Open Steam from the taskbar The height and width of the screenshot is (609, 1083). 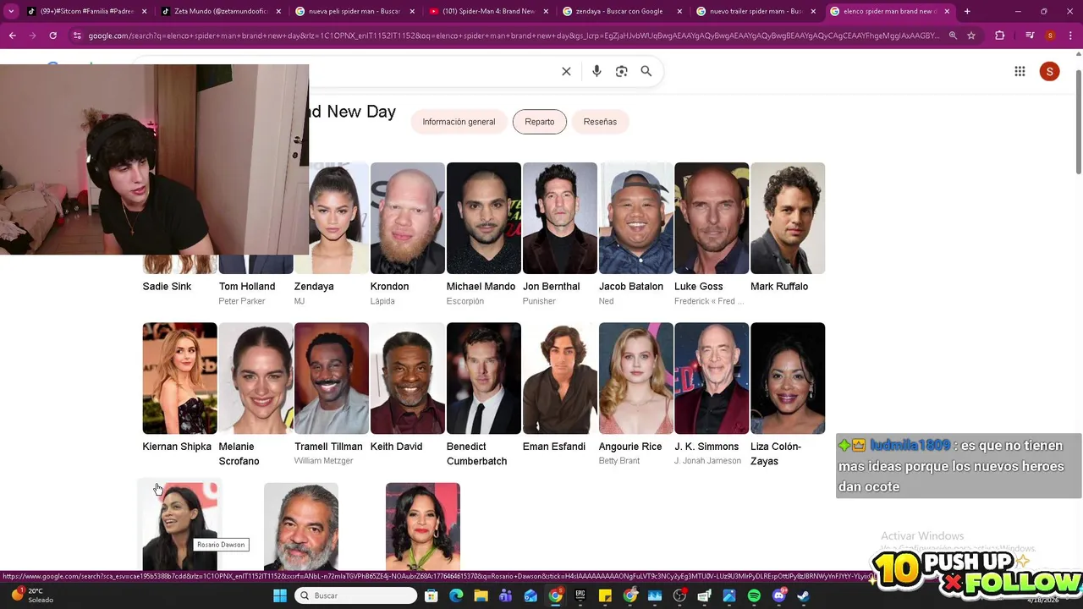click(x=803, y=595)
